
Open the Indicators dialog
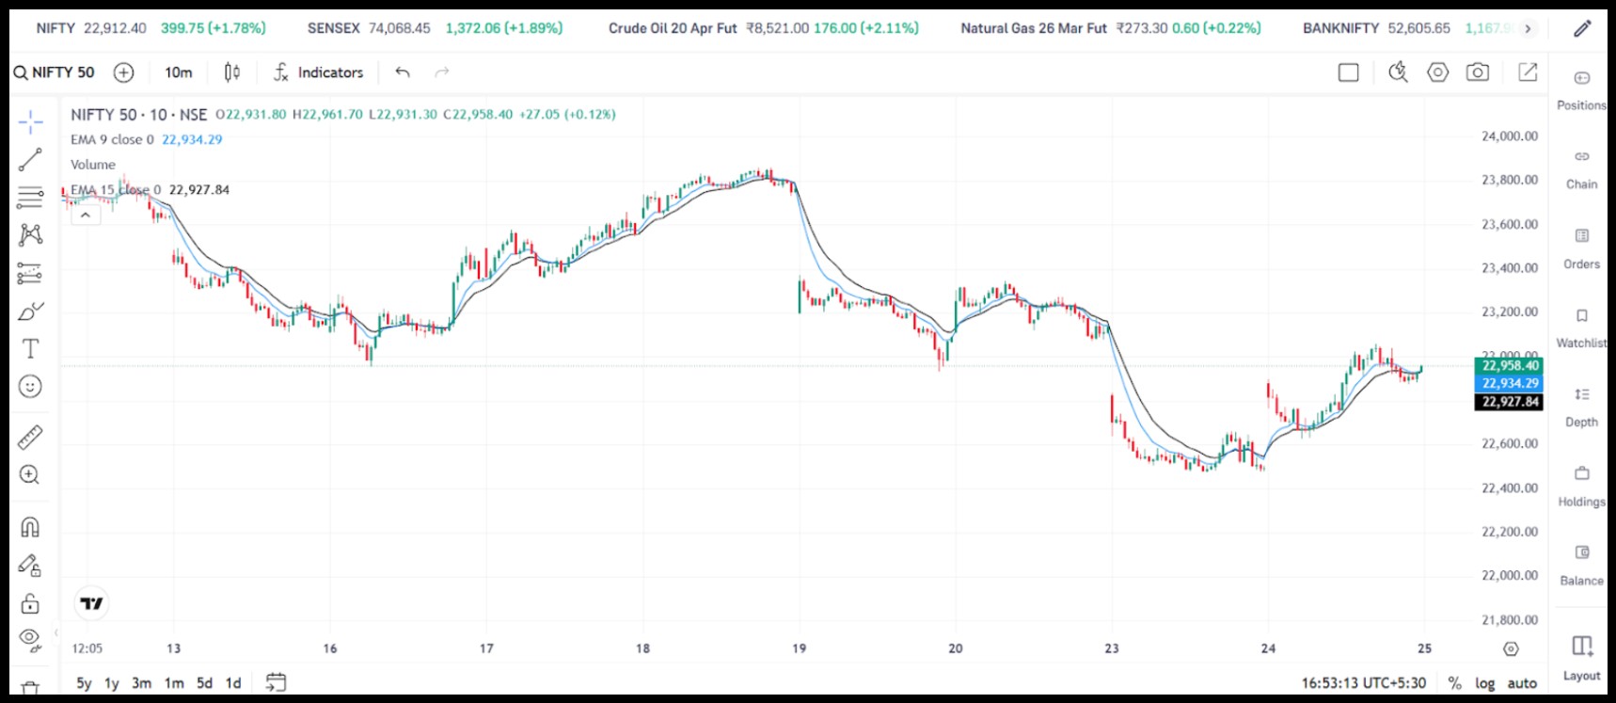pos(318,72)
